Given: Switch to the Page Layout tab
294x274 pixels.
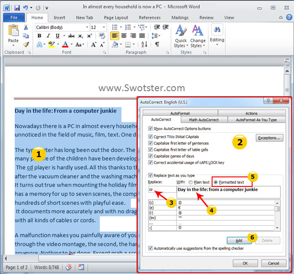Looking at the screenshot, I should 116,18.
